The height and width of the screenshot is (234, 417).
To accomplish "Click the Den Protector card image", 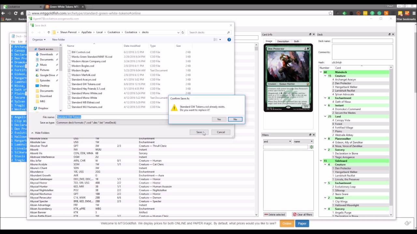I will click(288, 78).
